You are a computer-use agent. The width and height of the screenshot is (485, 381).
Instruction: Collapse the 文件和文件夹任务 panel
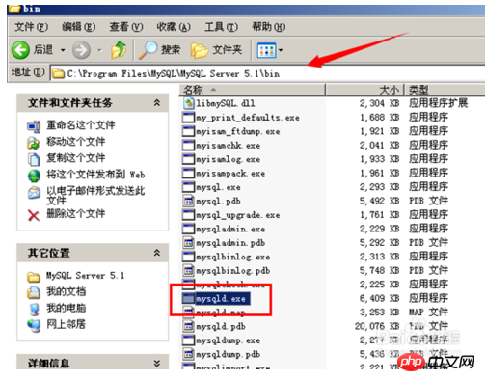tap(157, 103)
